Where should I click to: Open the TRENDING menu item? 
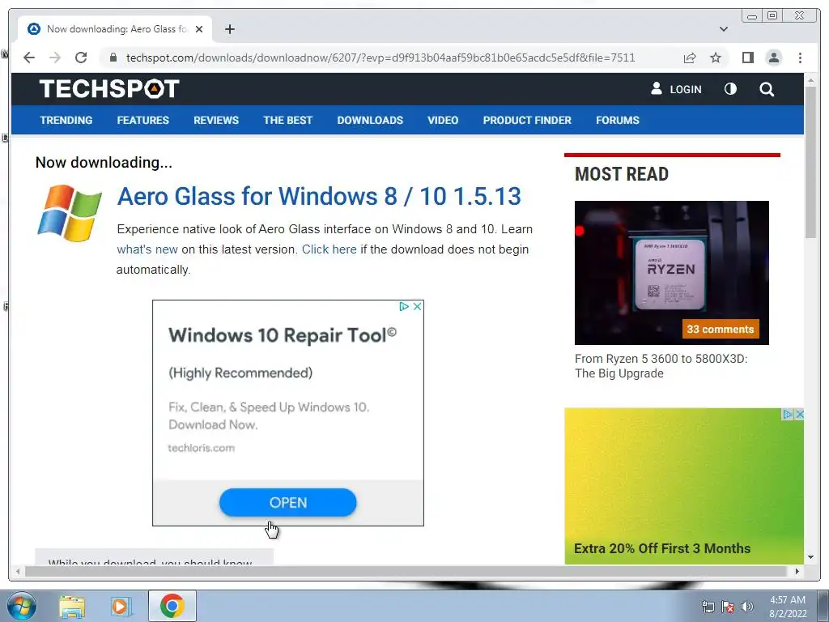(x=66, y=120)
